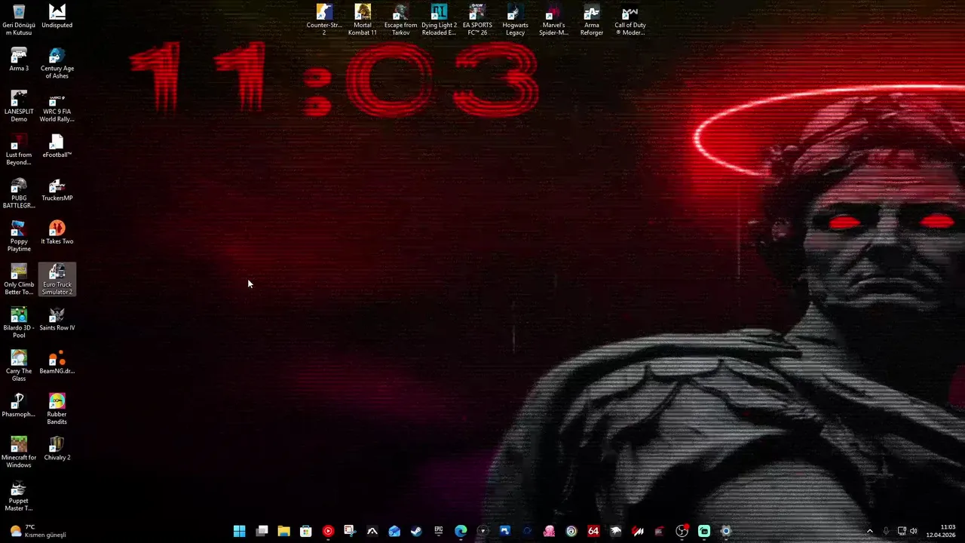The height and width of the screenshot is (543, 965).
Task: Launch Snipping Tool from taskbar
Action: [350, 531]
